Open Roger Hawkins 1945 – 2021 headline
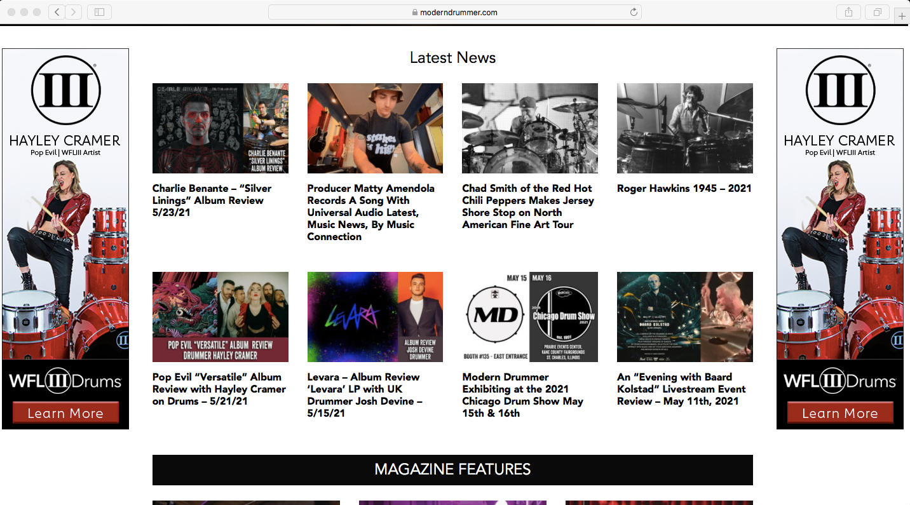 [684, 188]
